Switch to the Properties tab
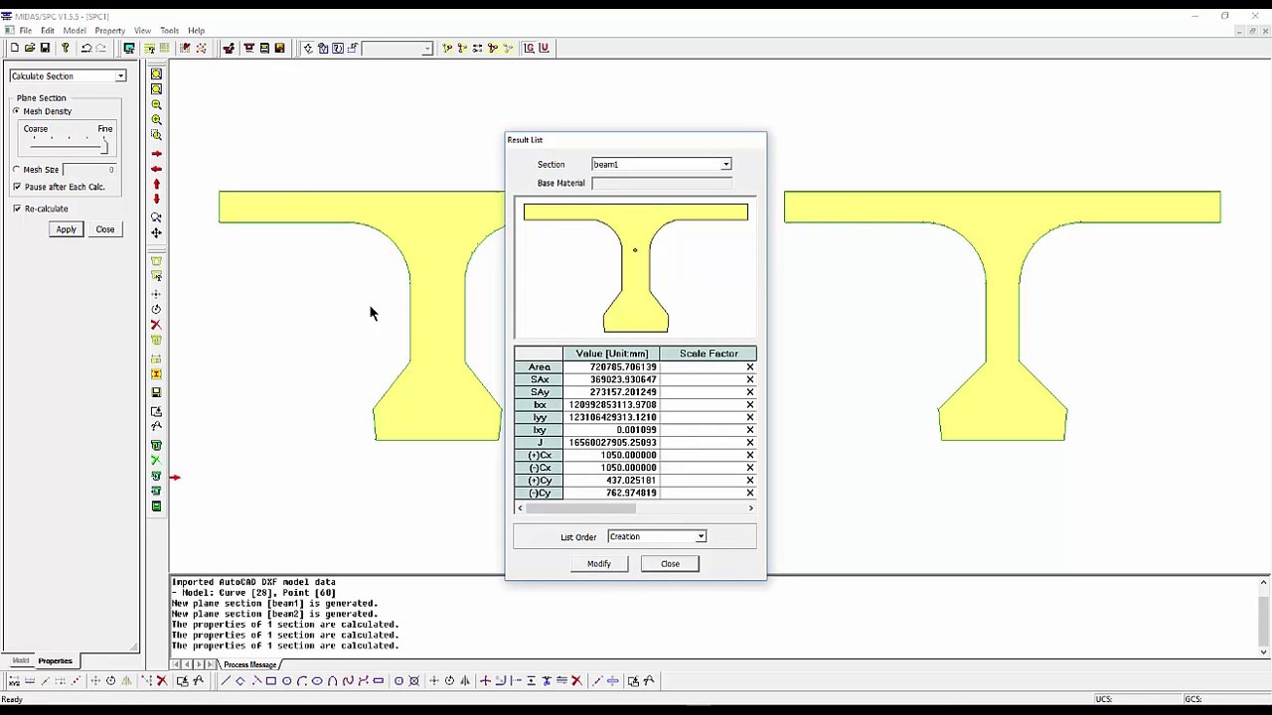 pos(55,661)
